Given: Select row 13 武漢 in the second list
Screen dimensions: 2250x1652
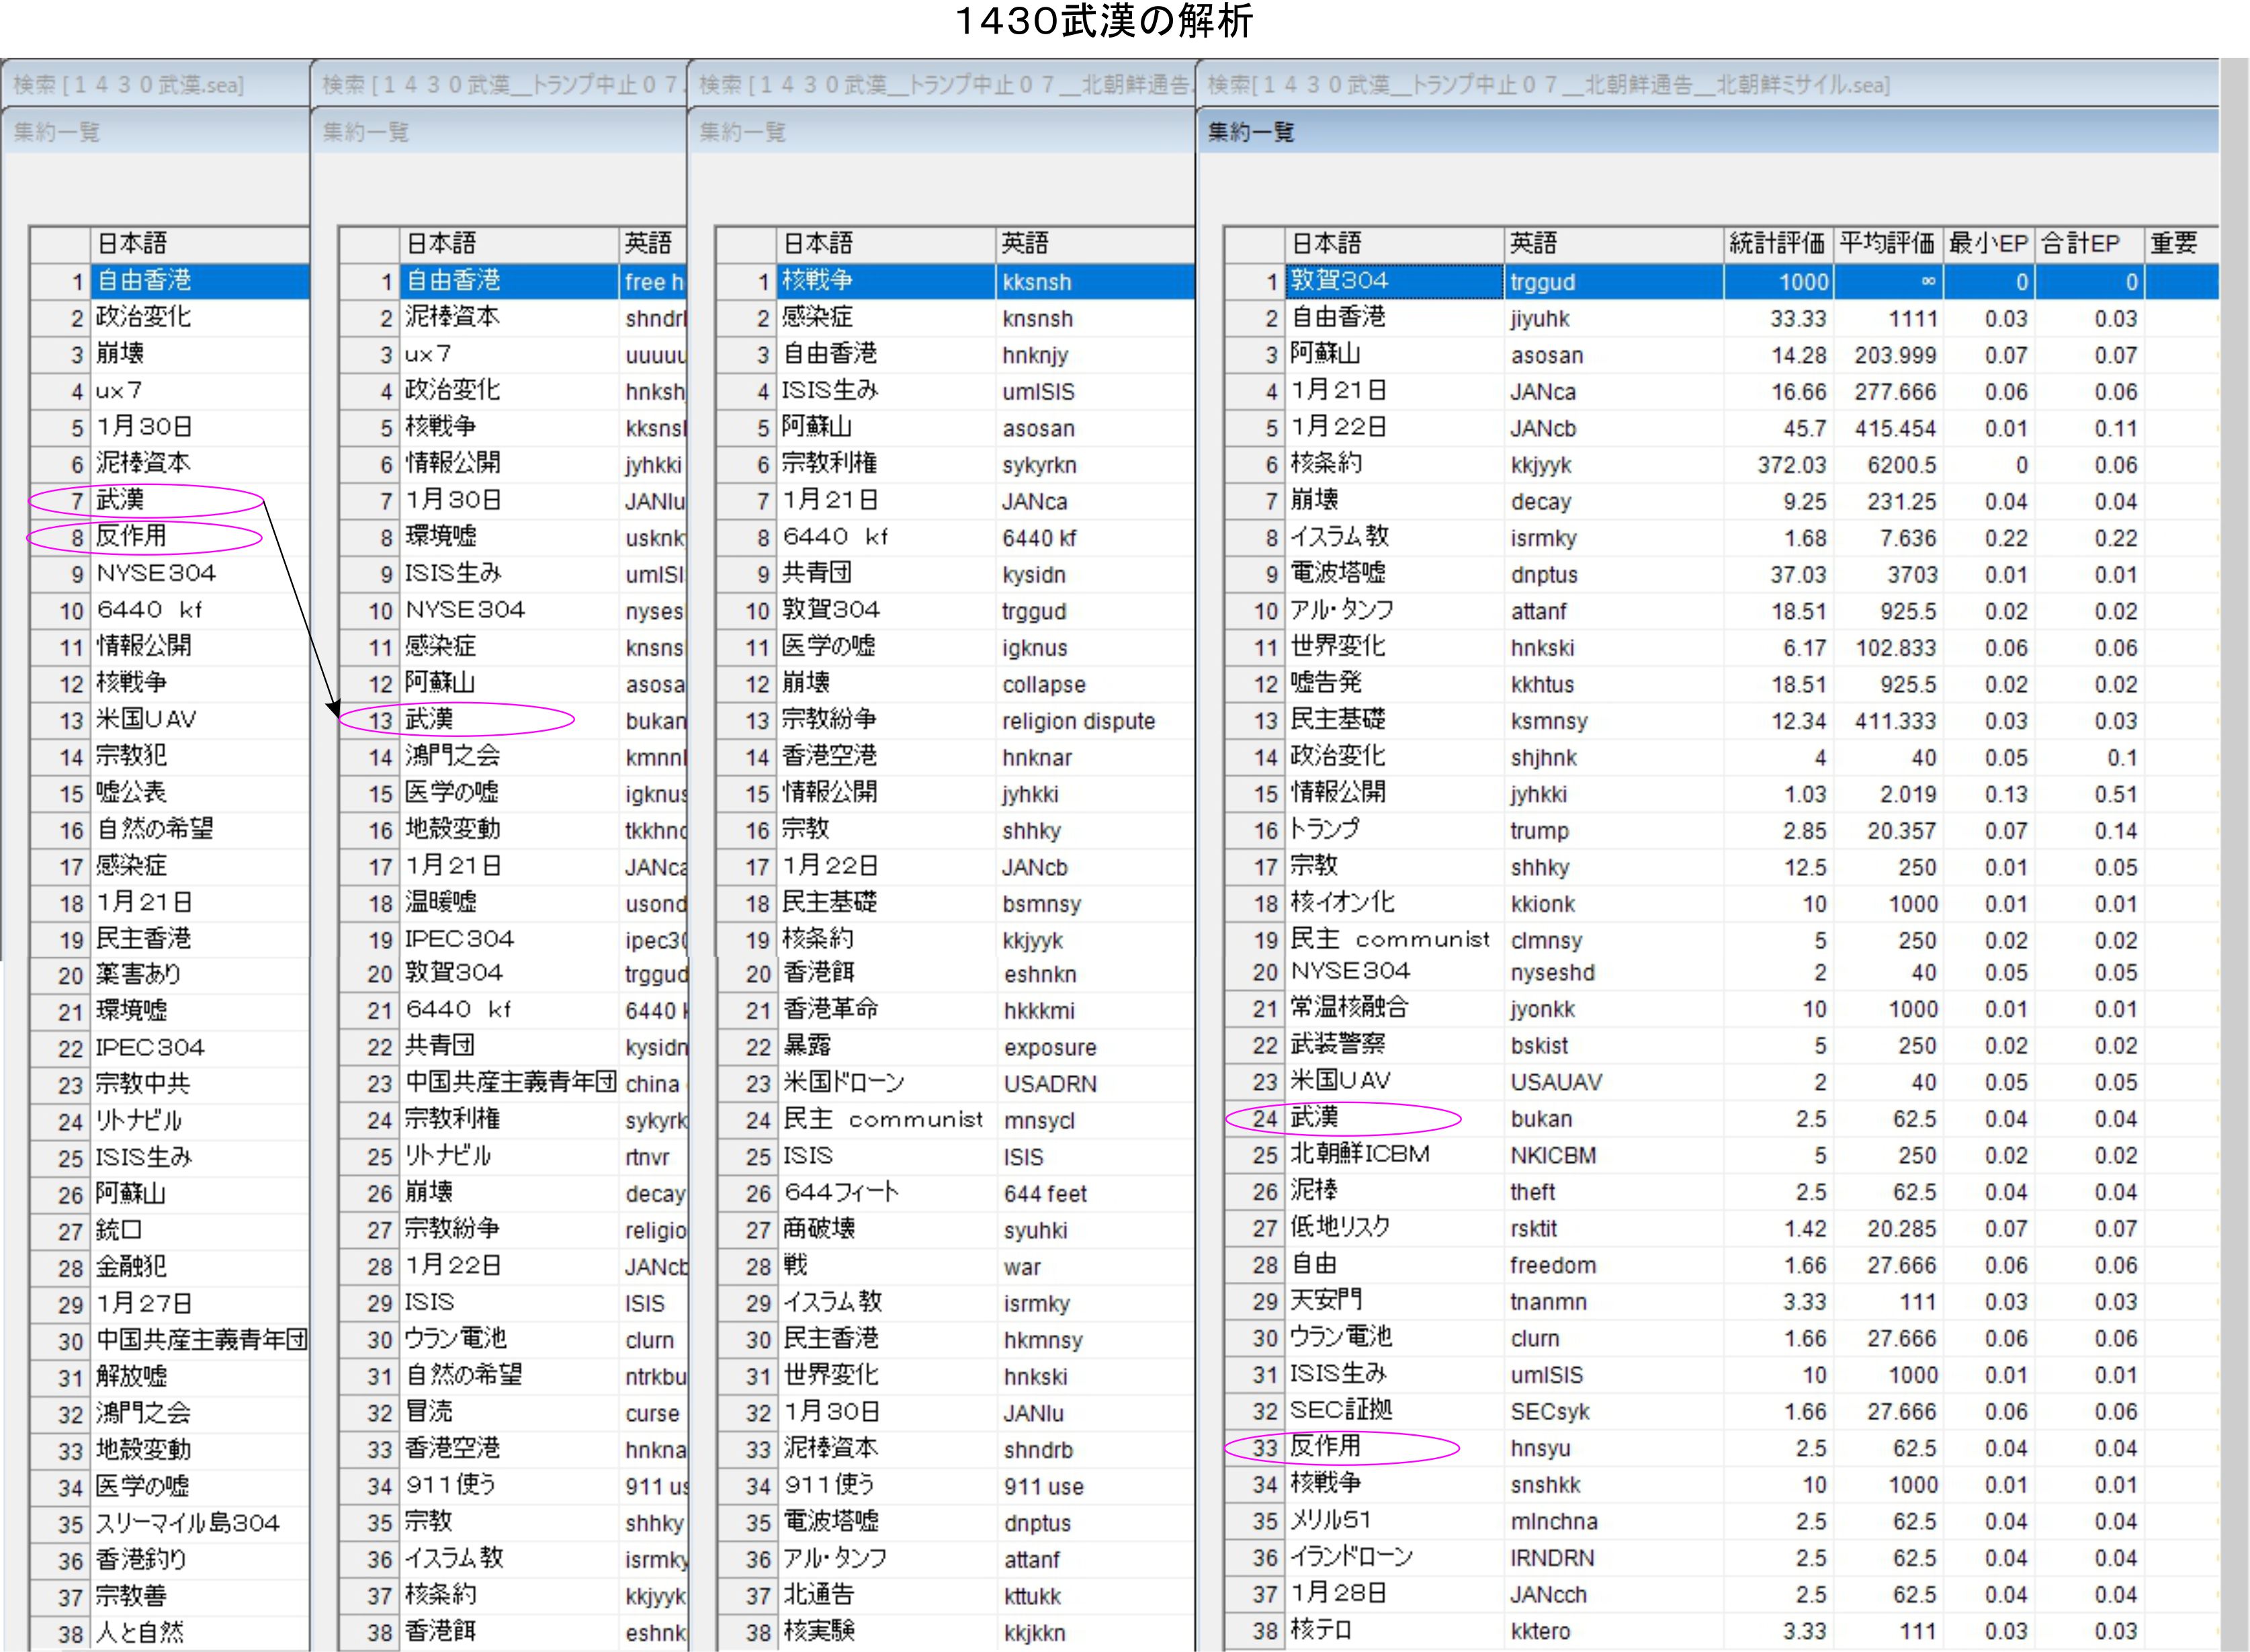Looking at the screenshot, I should [x=430, y=719].
